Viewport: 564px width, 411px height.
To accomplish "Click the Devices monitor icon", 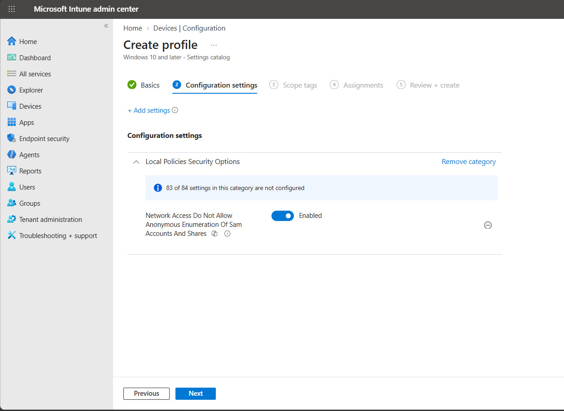I will [12, 106].
